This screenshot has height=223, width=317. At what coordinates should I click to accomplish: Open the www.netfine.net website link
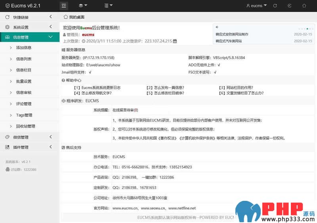click(x=182, y=208)
